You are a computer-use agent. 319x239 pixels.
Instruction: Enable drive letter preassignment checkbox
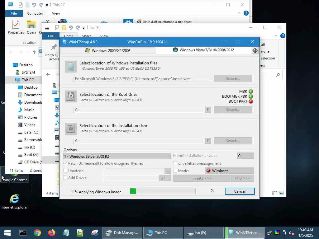(175, 163)
